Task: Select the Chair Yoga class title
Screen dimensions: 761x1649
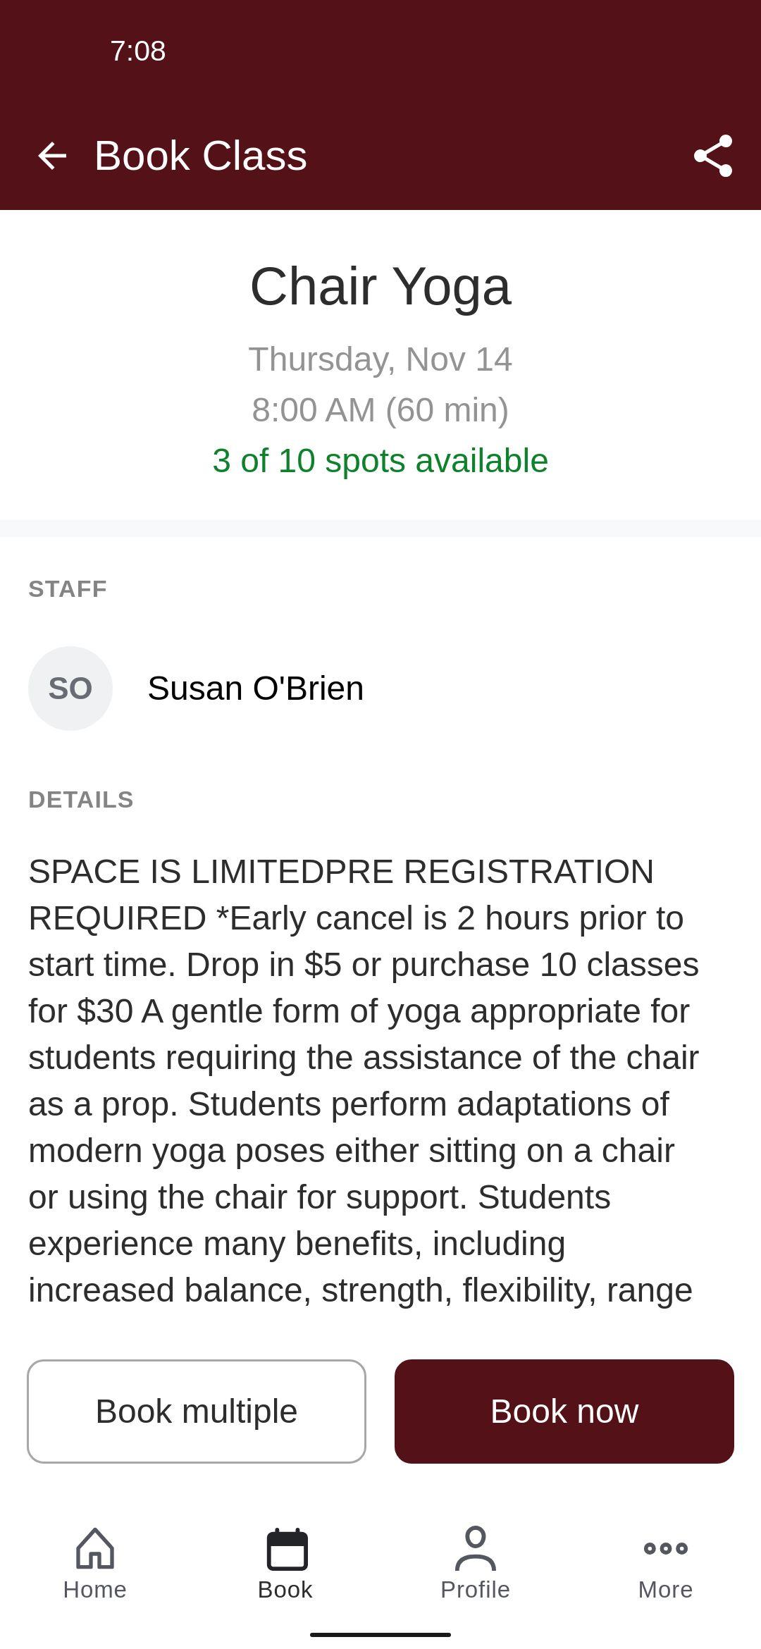Action: (380, 286)
